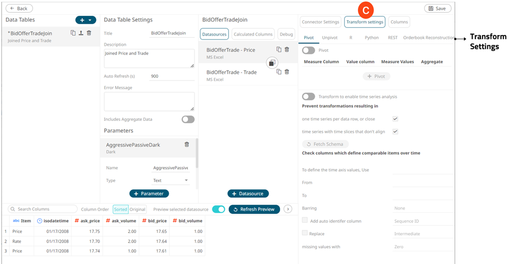Uncheck one time series per data row
509x264 pixels.
[x=395, y=119]
